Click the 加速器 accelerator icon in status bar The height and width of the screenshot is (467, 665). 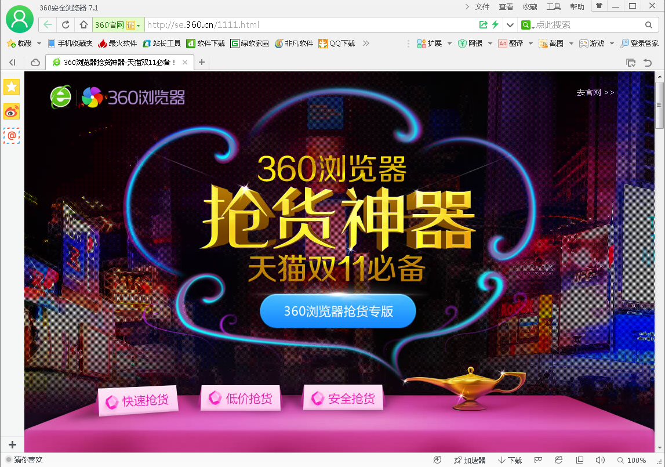pyautogui.click(x=471, y=459)
